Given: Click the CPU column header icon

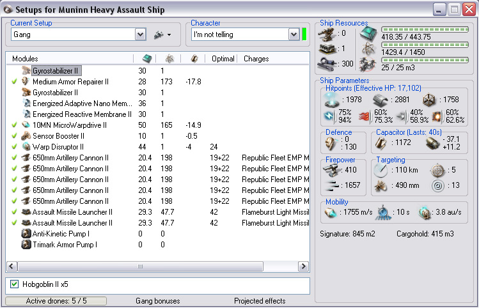Looking at the screenshot, I should (x=147, y=58).
